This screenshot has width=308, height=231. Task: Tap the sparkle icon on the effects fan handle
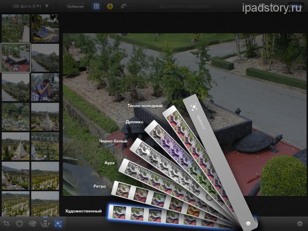pyautogui.click(x=194, y=107)
